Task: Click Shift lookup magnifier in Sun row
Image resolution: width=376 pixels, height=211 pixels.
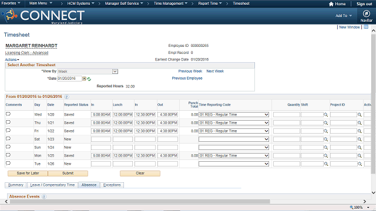Action: pos(326,148)
